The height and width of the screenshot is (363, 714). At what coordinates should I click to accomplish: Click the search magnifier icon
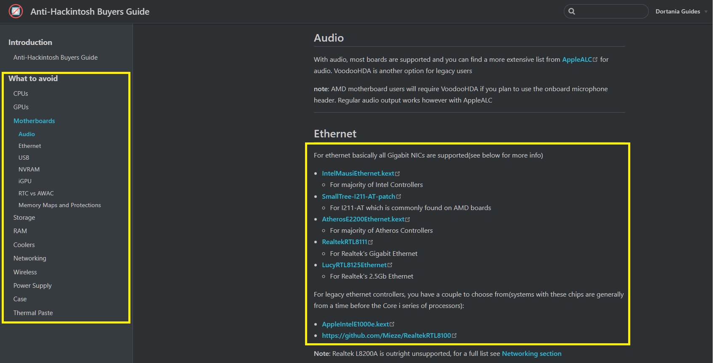[572, 11]
